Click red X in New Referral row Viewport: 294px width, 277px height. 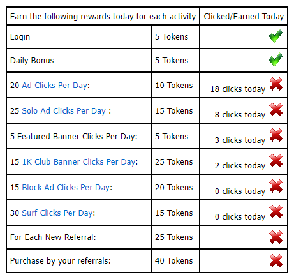coord(276,237)
